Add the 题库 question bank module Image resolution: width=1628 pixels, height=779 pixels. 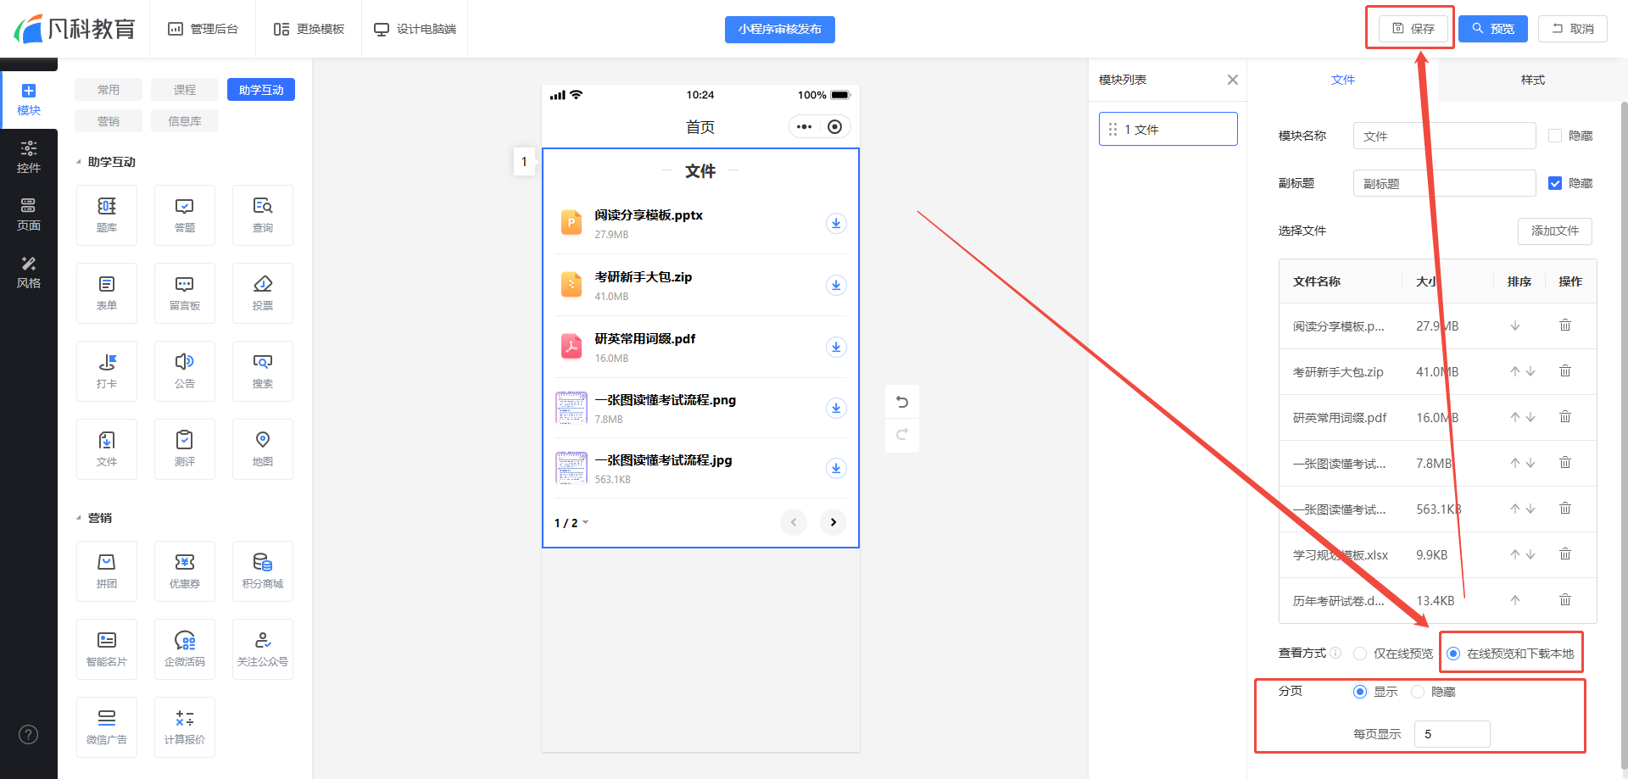coord(107,215)
